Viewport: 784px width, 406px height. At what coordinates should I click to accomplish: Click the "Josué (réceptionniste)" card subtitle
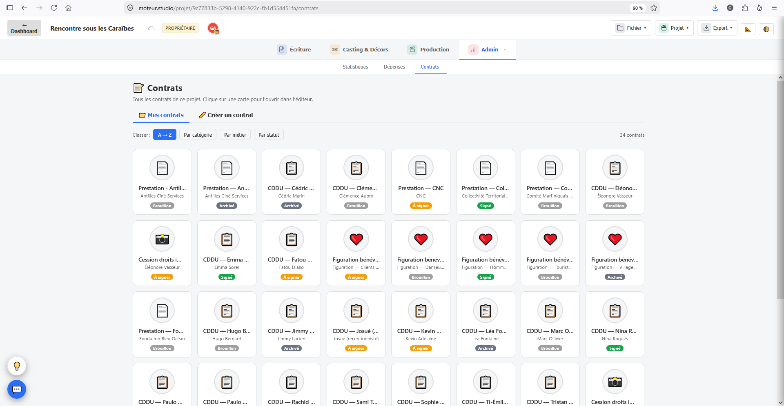click(x=356, y=339)
